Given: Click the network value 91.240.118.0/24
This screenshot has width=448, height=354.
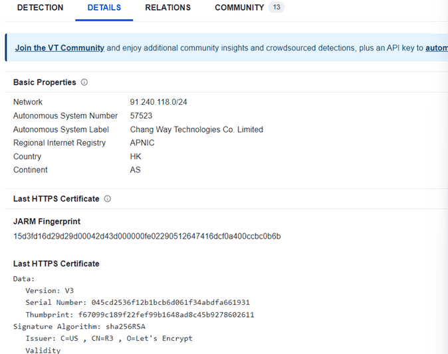Looking at the screenshot, I should pyautogui.click(x=159, y=102).
